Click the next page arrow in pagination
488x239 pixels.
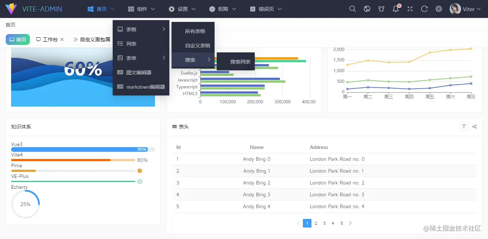coord(350,223)
